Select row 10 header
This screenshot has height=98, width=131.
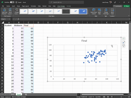pos(2,53)
